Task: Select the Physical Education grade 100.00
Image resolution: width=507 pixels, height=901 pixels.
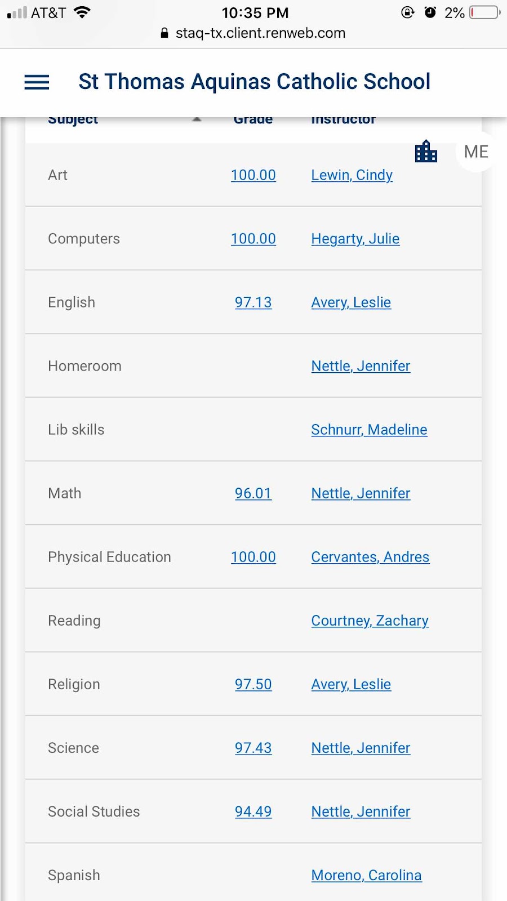Action: (x=253, y=557)
